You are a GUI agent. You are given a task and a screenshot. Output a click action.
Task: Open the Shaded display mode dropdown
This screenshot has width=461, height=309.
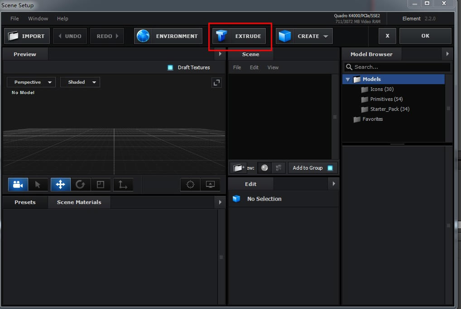[x=80, y=82]
